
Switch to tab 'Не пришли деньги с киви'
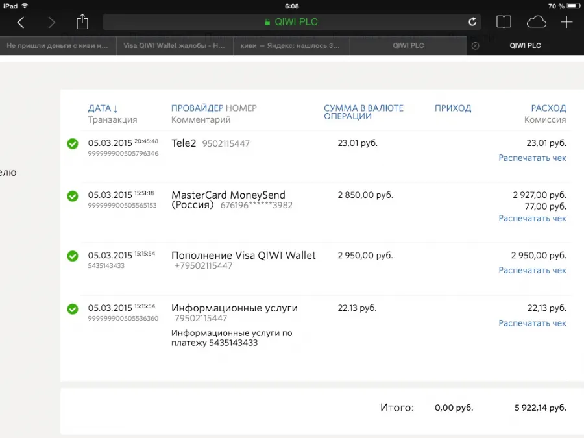pyautogui.click(x=58, y=46)
